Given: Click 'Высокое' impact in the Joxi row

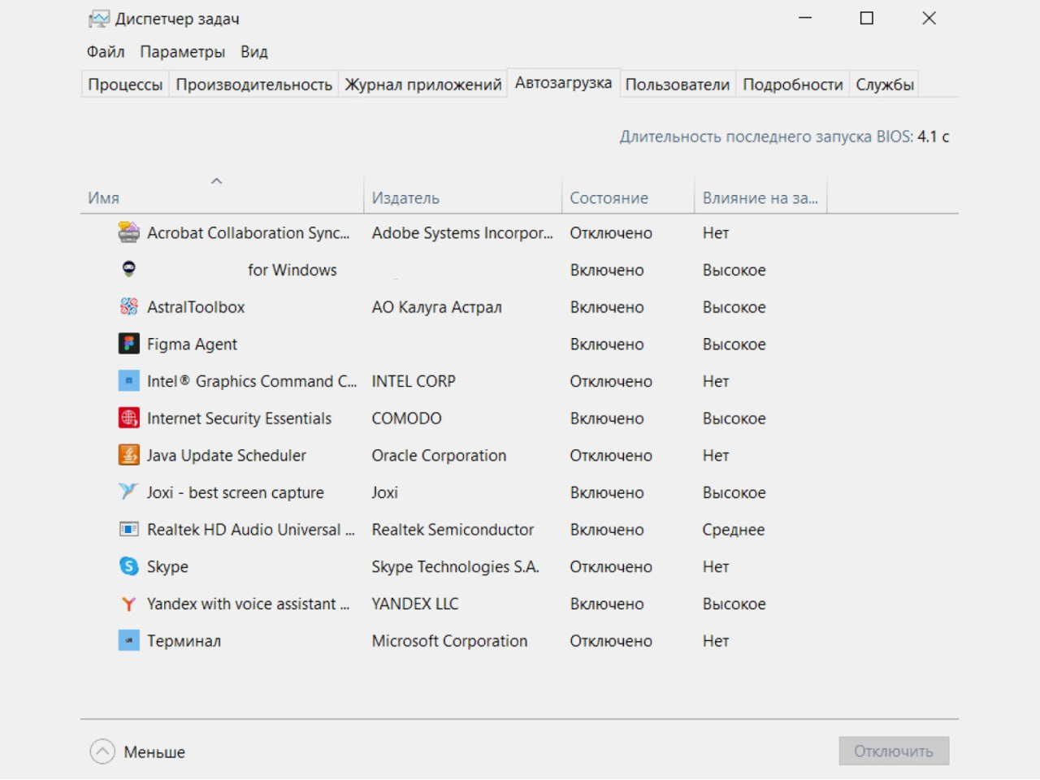Looking at the screenshot, I should [x=734, y=492].
